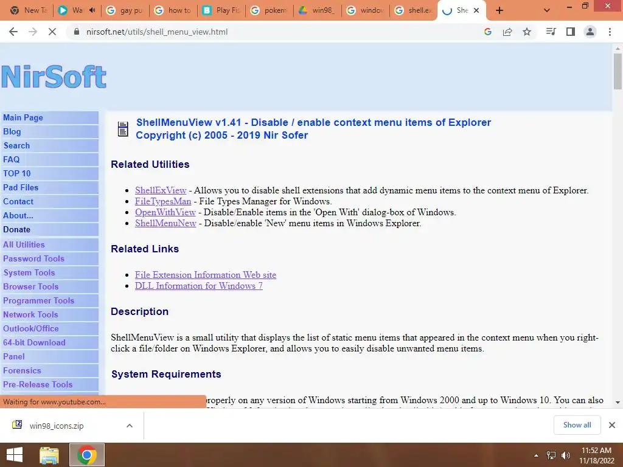This screenshot has height=467, width=623.
Task: Stop page loading with the X icon
Action: click(52, 32)
